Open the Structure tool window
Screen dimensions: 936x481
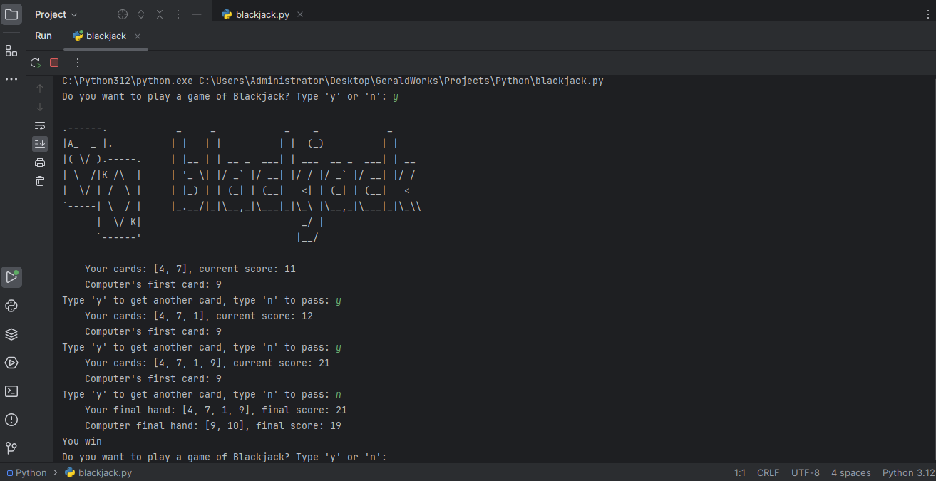click(x=11, y=51)
